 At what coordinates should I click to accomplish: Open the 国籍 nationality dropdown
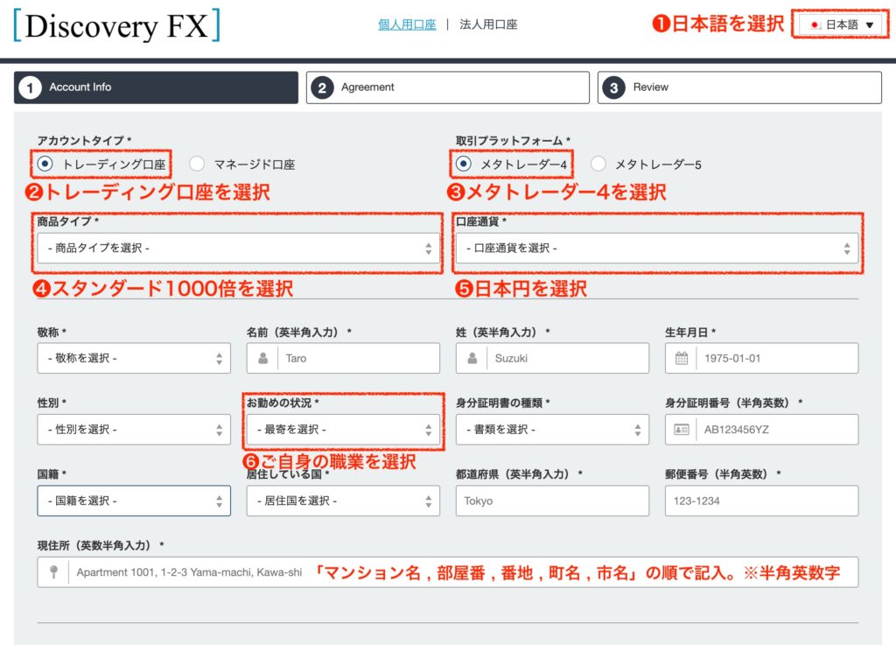click(x=134, y=501)
